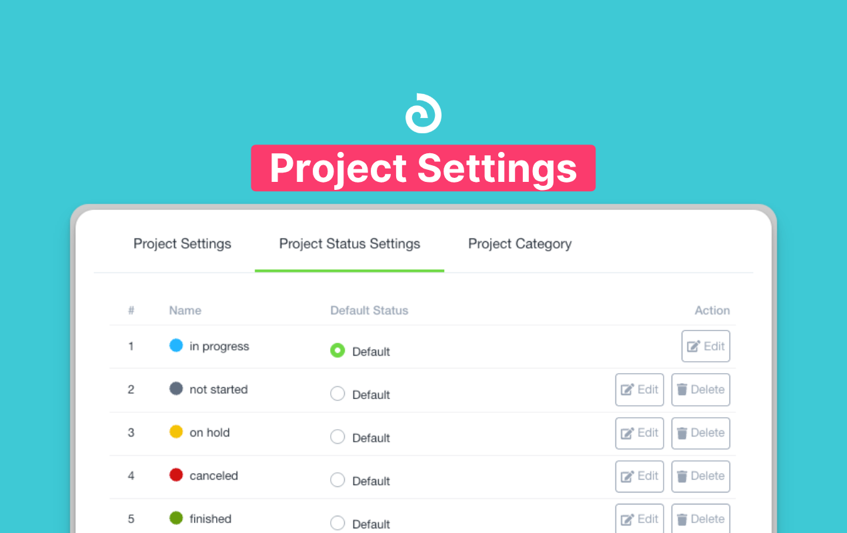The height and width of the screenshot is (533, 847).
Task: Click the swirl logo above the title banner
Action: click(423, 113)
